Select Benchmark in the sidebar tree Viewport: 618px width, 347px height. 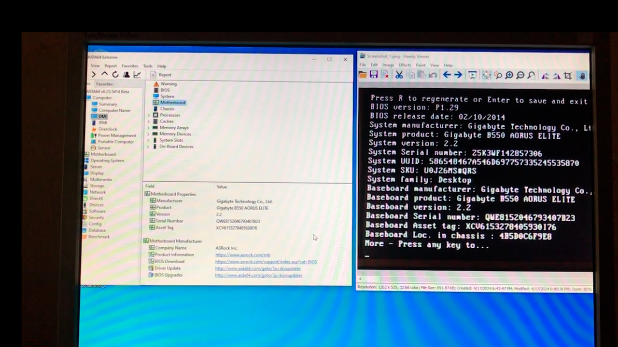[96, 237]
